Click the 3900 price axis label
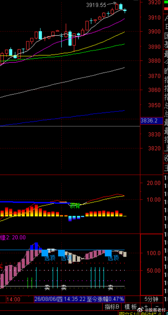168x315 pixels. click(154, 32)
